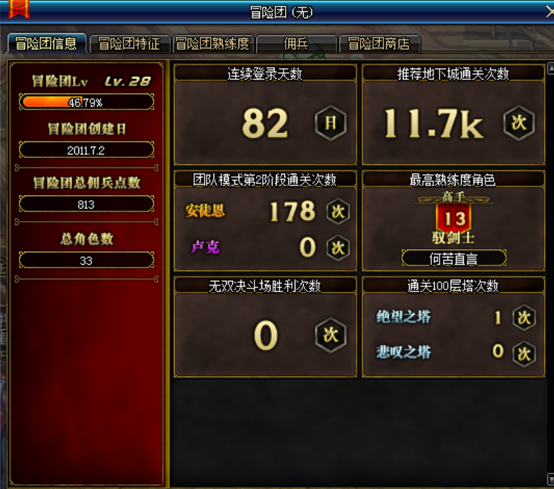This screenshot has width=554, height=489.
Task: Click the 2011.7.2 creation date field
Action: point(87,150)
